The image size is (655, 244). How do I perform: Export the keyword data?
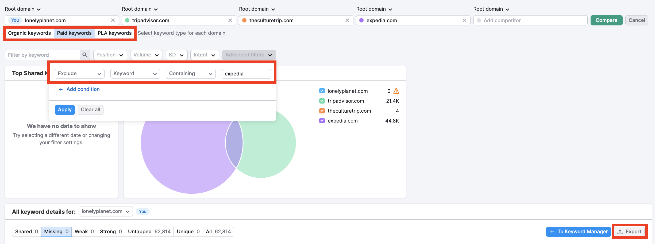[x=630, y=232]
